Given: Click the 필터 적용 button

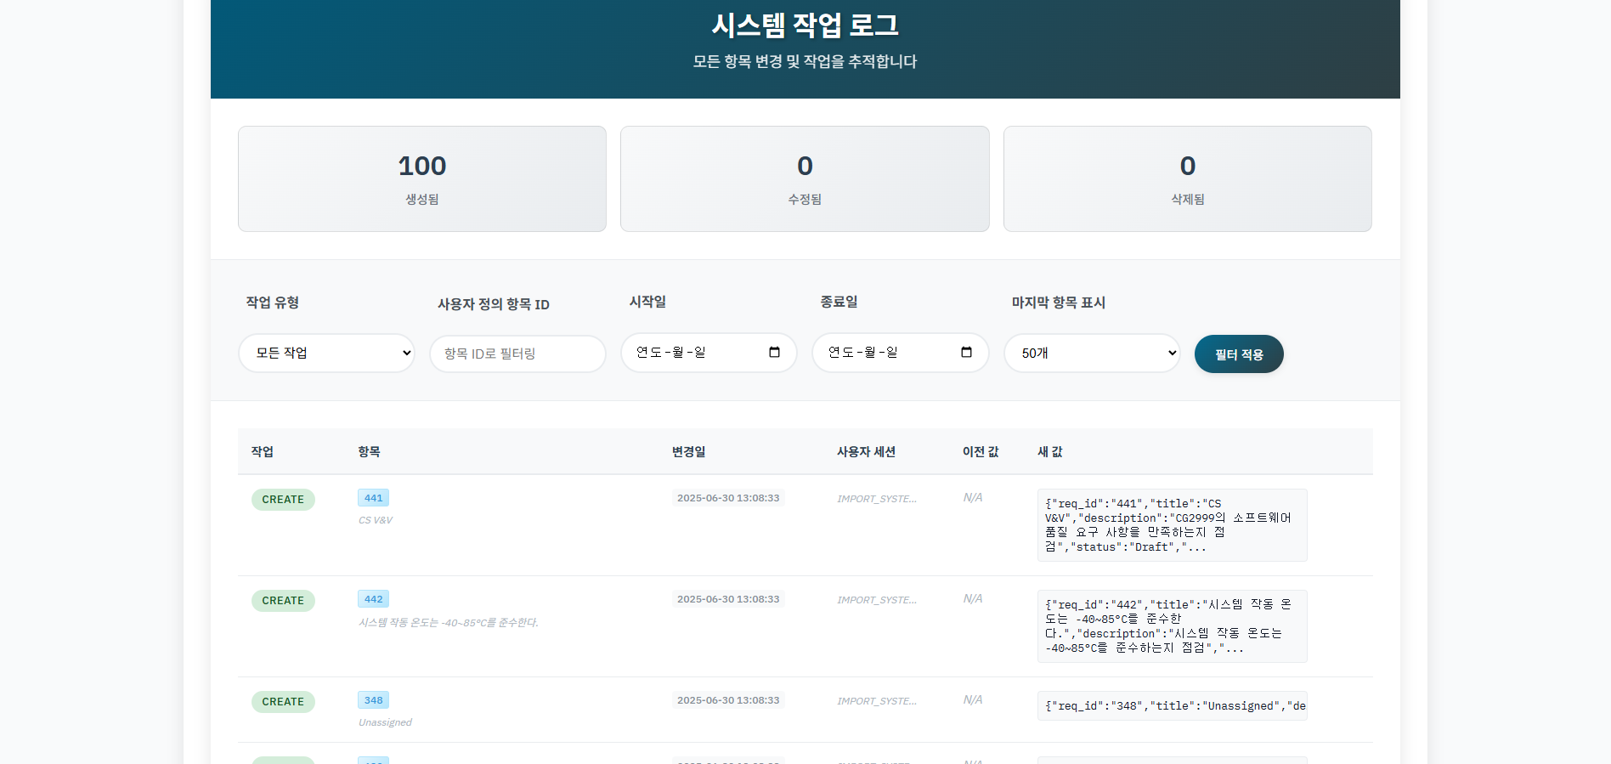Looking at the screenshot, I should tap(1239, 354).
